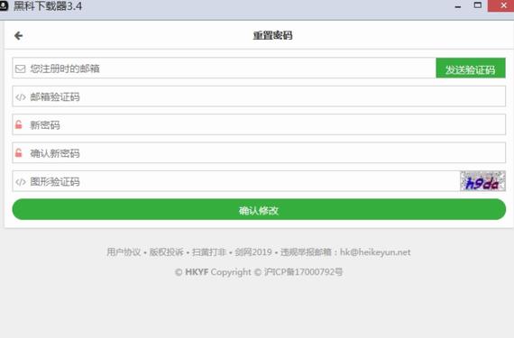This screenshot has width=514, height=338.
Task: Click the app logo in the title bar
Action: (4, 6)
